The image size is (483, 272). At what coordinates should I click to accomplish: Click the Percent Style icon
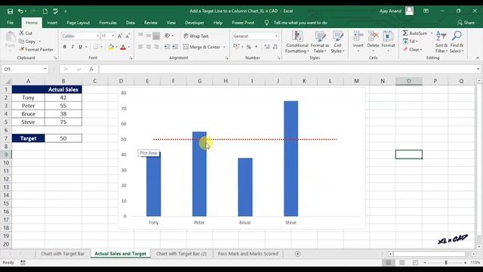(x=248, y=47)
